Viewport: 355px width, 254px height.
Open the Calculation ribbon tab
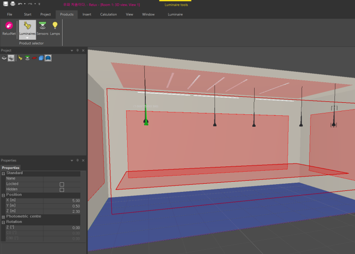pyautogui.click(x=108, y=14)
